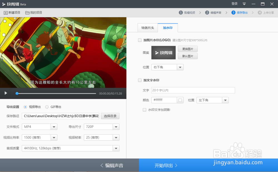
Task: Open 视频比特率 1500 dropdown
Action: [x=39, y=138]
